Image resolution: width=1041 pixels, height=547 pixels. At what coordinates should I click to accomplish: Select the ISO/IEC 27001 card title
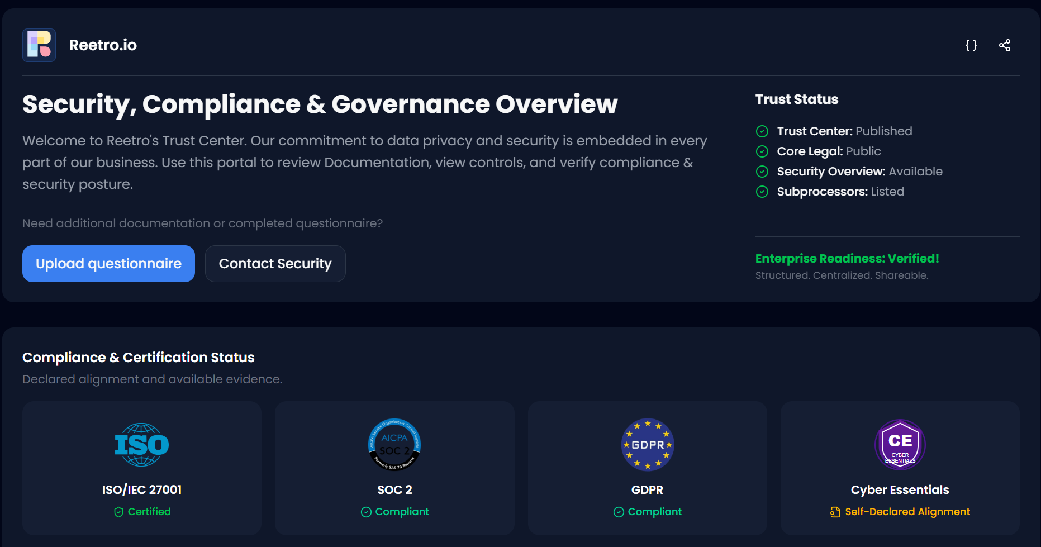(x=142, y=490)
